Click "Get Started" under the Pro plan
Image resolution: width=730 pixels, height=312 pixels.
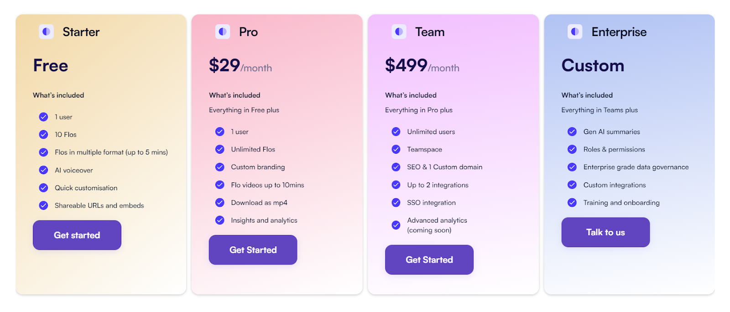[x=253, y=250]
